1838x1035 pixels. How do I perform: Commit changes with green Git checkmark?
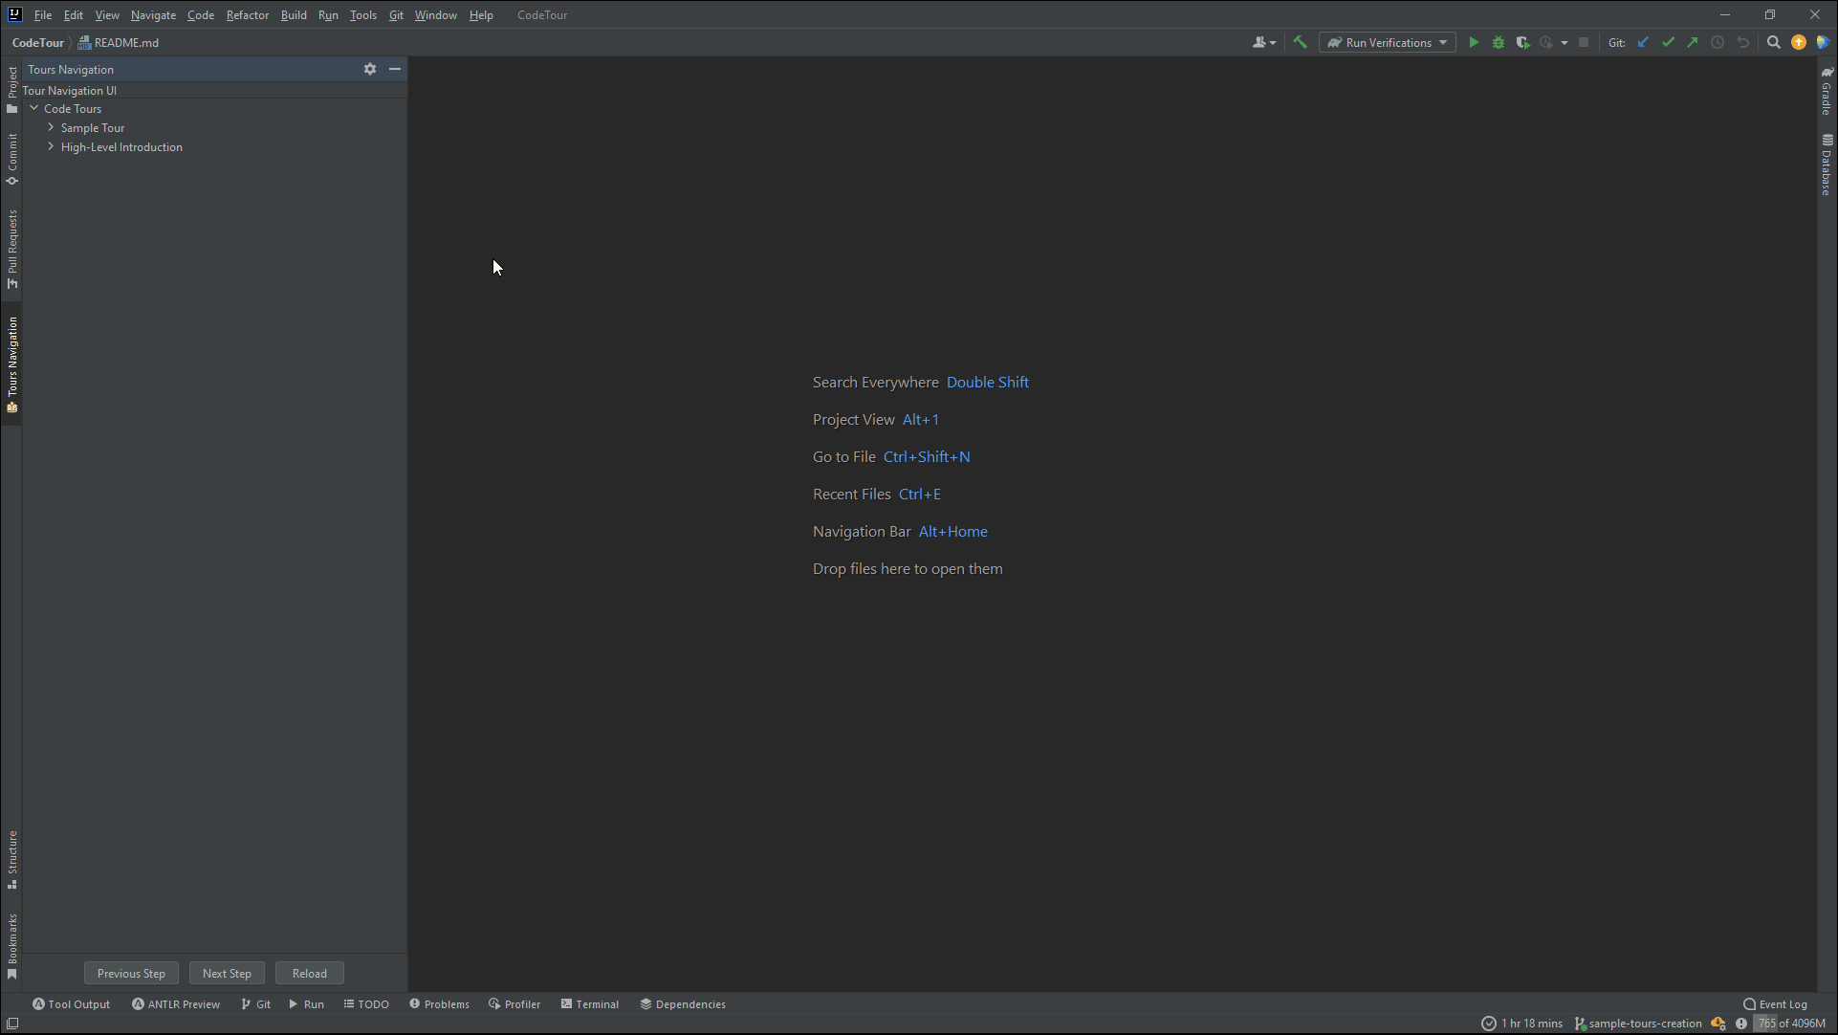pos(1668,42)
